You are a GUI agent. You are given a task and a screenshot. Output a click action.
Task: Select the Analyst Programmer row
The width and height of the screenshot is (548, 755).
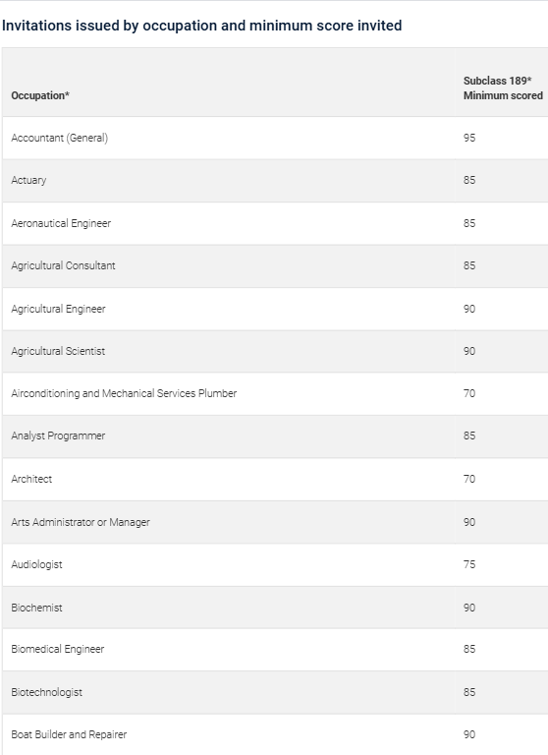pyautogui.click(x=275, y=436)
